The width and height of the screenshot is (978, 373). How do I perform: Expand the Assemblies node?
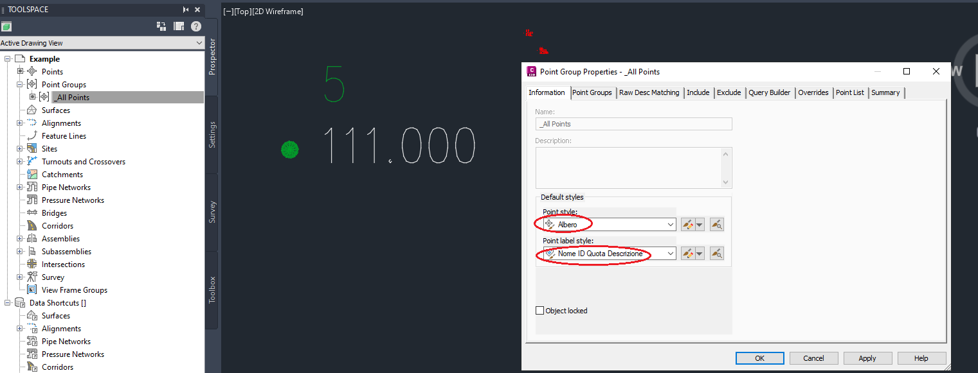(x=20, y=238)
